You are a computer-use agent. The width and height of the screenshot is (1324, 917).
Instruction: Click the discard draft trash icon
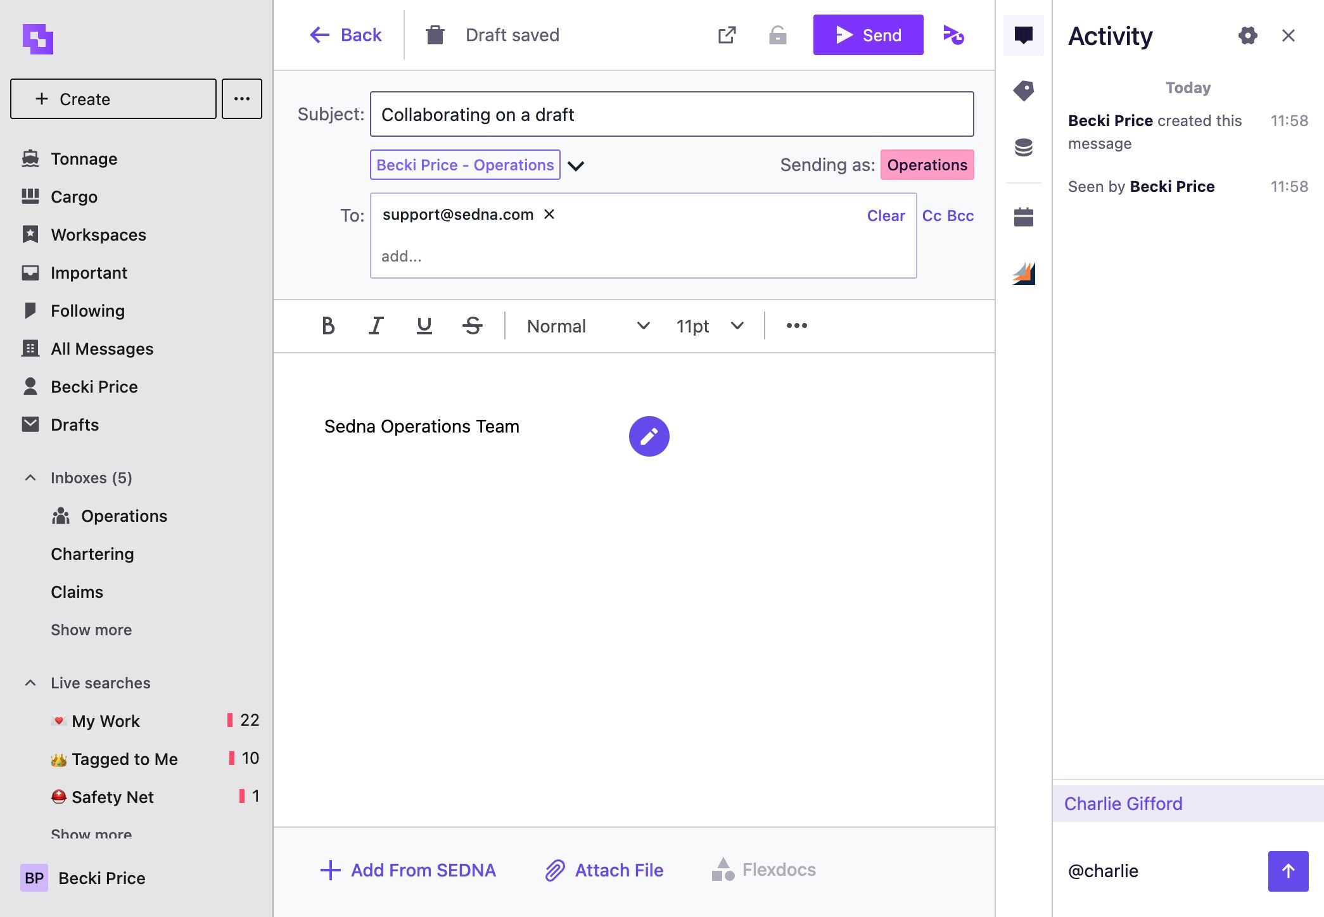435,35
